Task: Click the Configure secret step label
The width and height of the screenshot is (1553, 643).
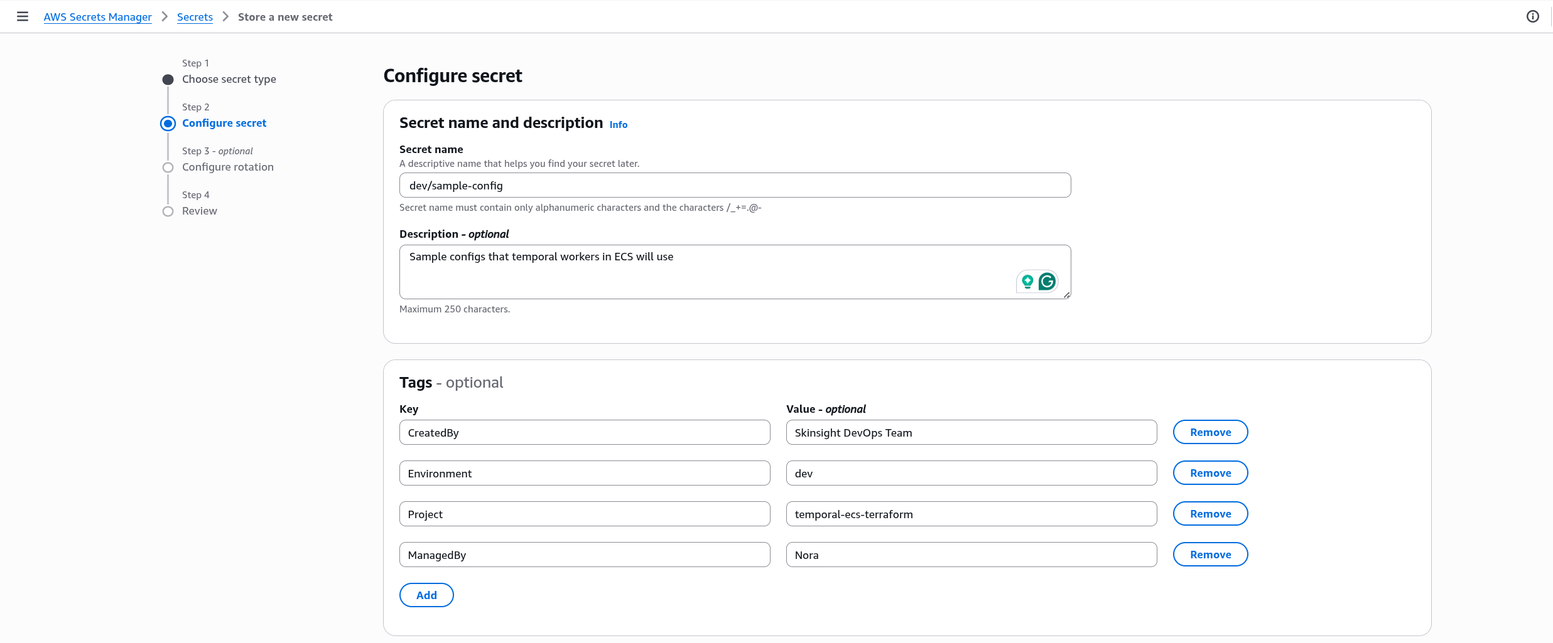Action: [224, 123]
